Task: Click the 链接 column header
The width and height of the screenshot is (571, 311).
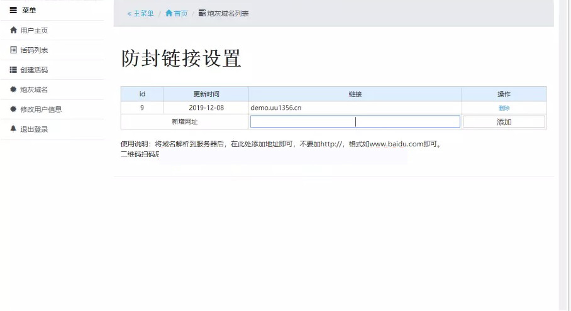Action: point(355,94)
